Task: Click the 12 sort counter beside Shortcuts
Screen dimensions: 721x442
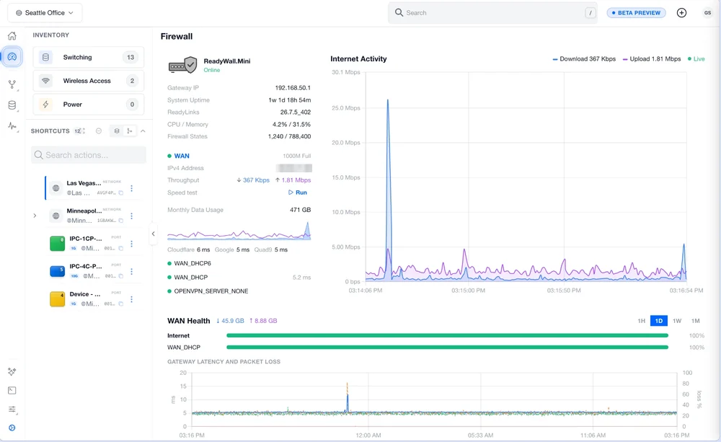Action: pos(79,131)
